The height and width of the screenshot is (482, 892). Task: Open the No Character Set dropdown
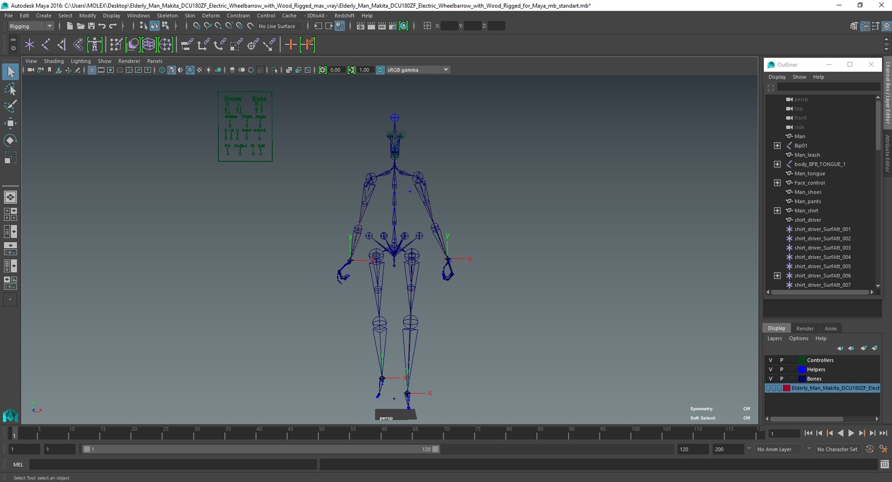point(837,449)
